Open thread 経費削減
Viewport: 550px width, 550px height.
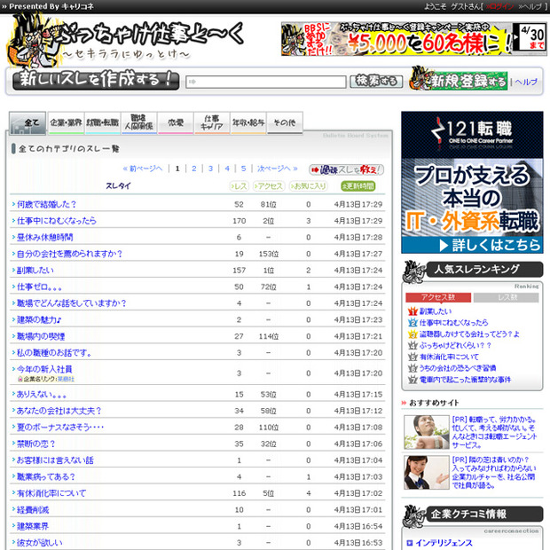[x=33, y=510]
